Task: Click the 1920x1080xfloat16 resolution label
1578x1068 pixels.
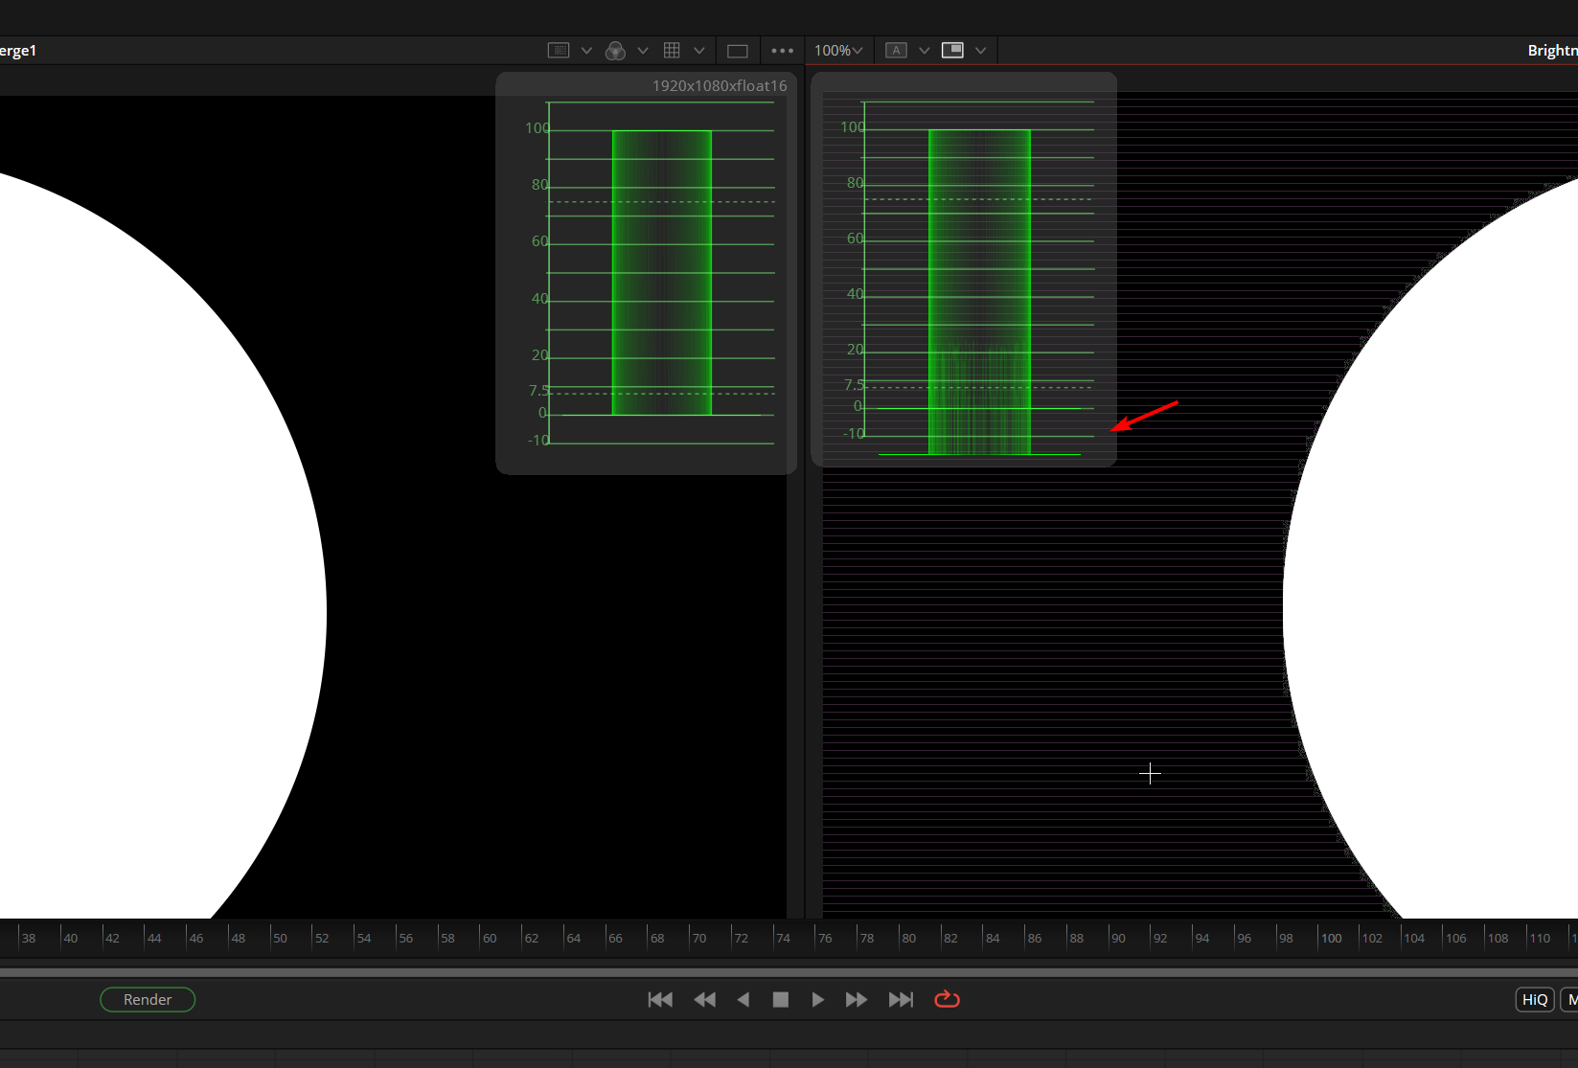Action: (720, 85)
